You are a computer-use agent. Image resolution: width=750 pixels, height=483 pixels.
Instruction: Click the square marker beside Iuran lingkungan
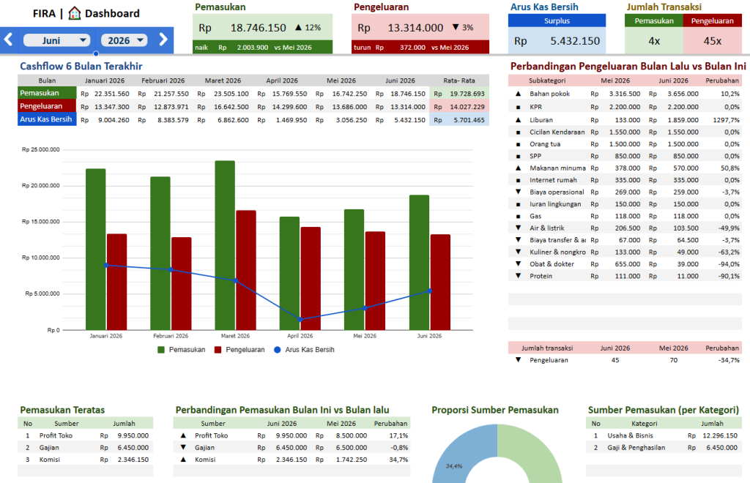click(x=518, y=204)
